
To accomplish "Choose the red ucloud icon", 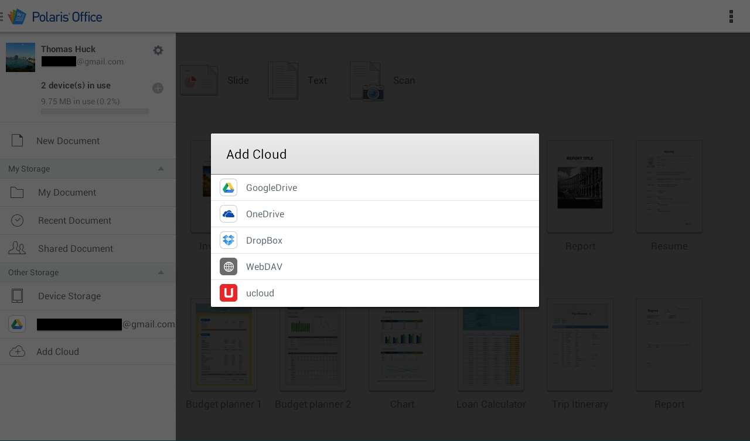I will (x=229, y=293).
